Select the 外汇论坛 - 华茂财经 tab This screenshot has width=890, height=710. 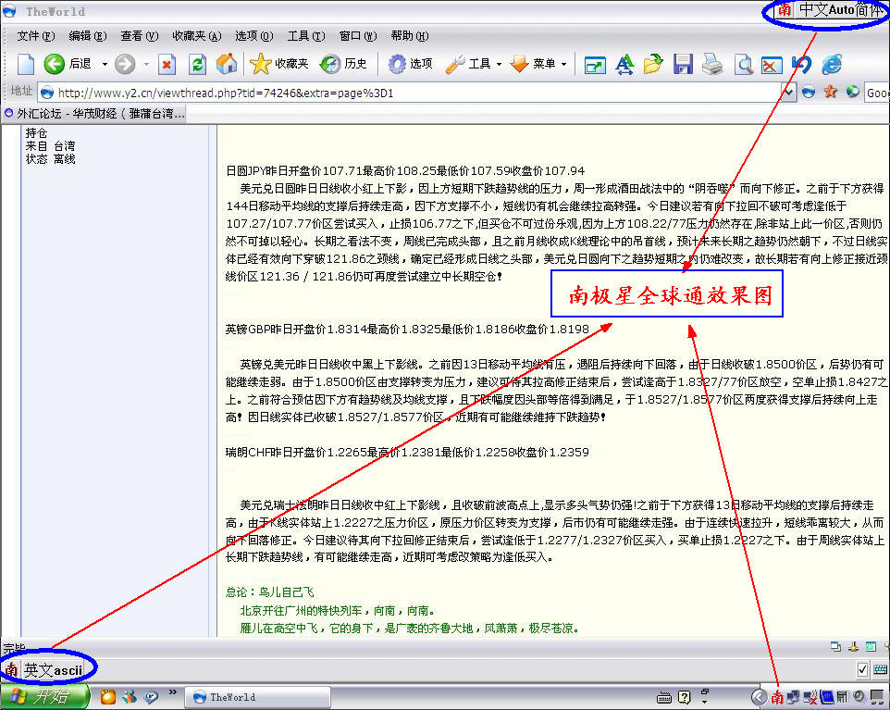pyautogui.click(x=94, y=114)
